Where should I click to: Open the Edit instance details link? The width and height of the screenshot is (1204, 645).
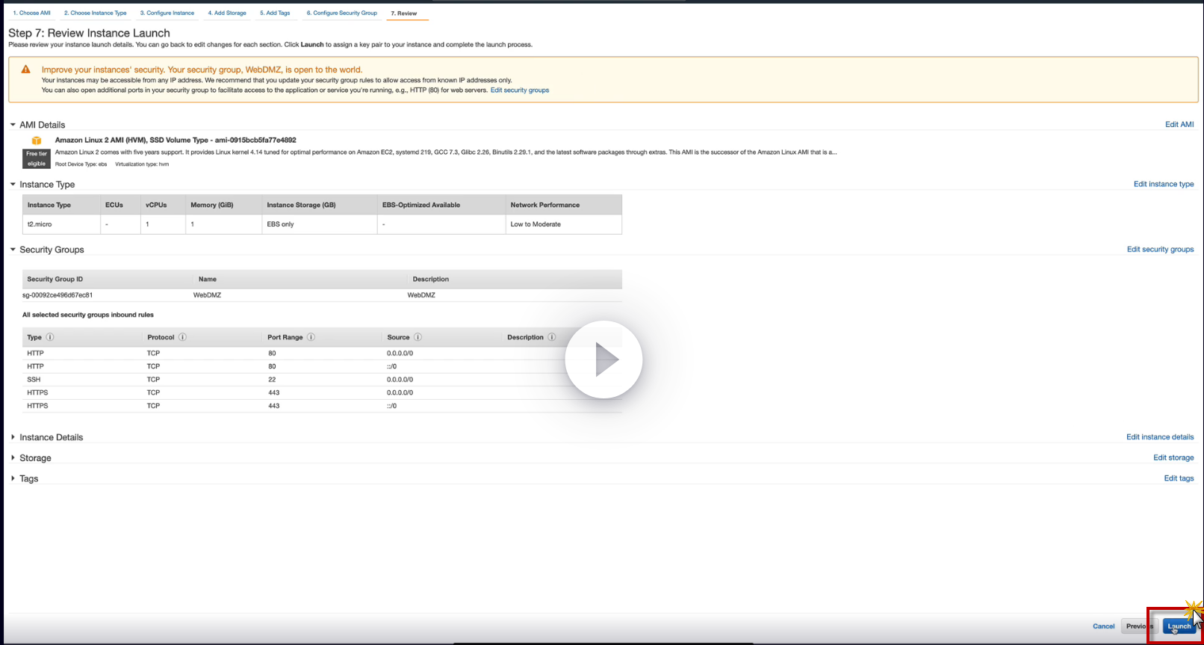[x=1160, y=437]
